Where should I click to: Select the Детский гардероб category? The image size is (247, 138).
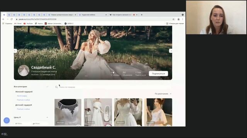pyautogui.click(x=24, y=105)
